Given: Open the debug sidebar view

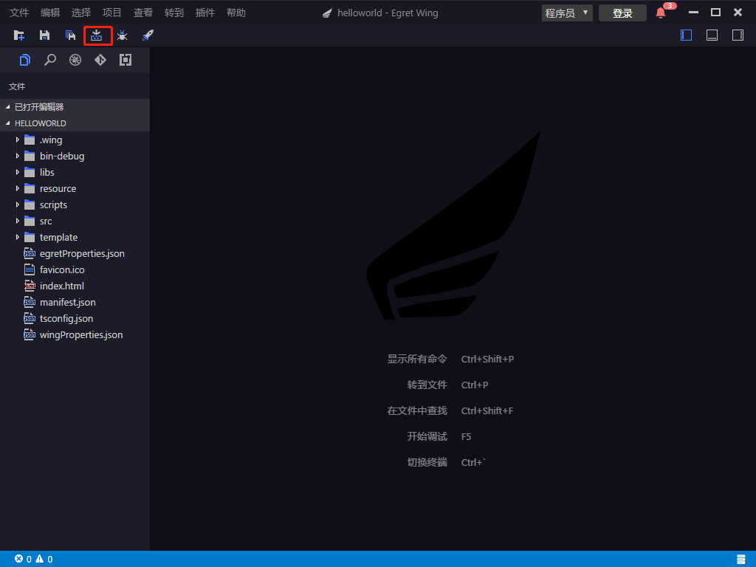Looking at the screenshot, I should (75, 60).
